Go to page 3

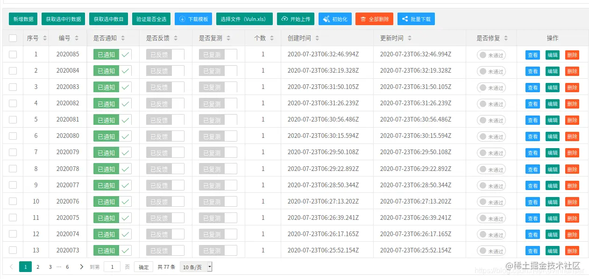pos(50,267)
